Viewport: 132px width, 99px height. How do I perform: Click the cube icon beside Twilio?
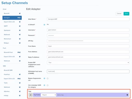click(x=20, y=83)
